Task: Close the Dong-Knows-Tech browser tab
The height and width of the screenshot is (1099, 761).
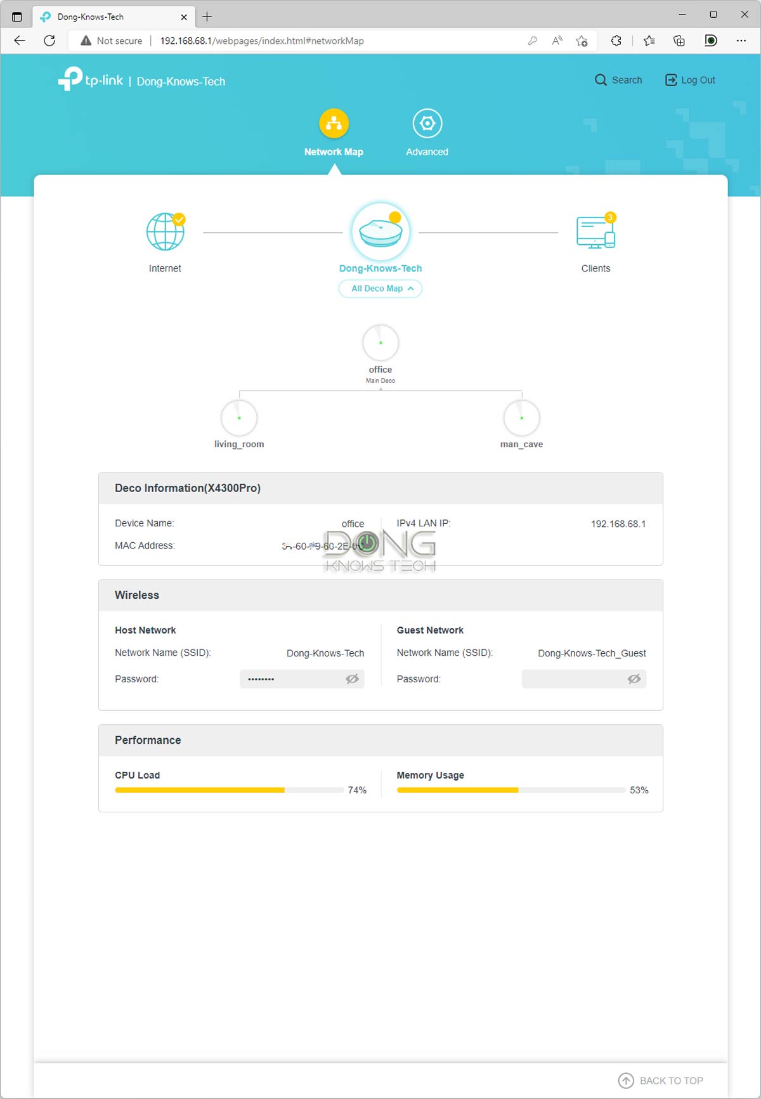Action: click(x=184, y=17)
